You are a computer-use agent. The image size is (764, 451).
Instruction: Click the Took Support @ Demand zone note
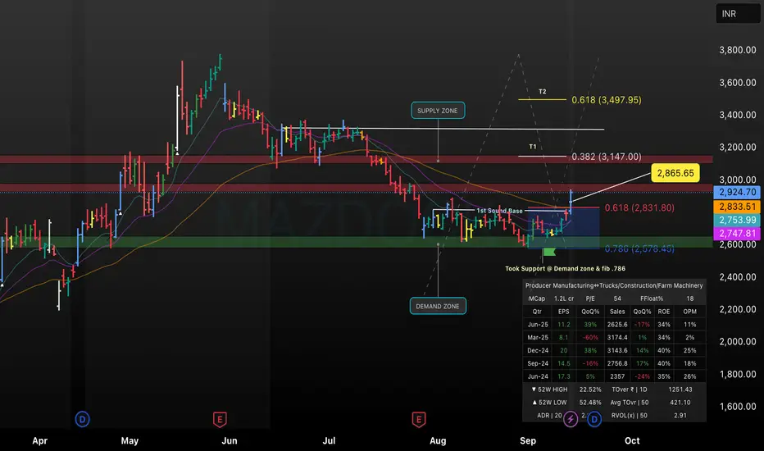(565, 269)
